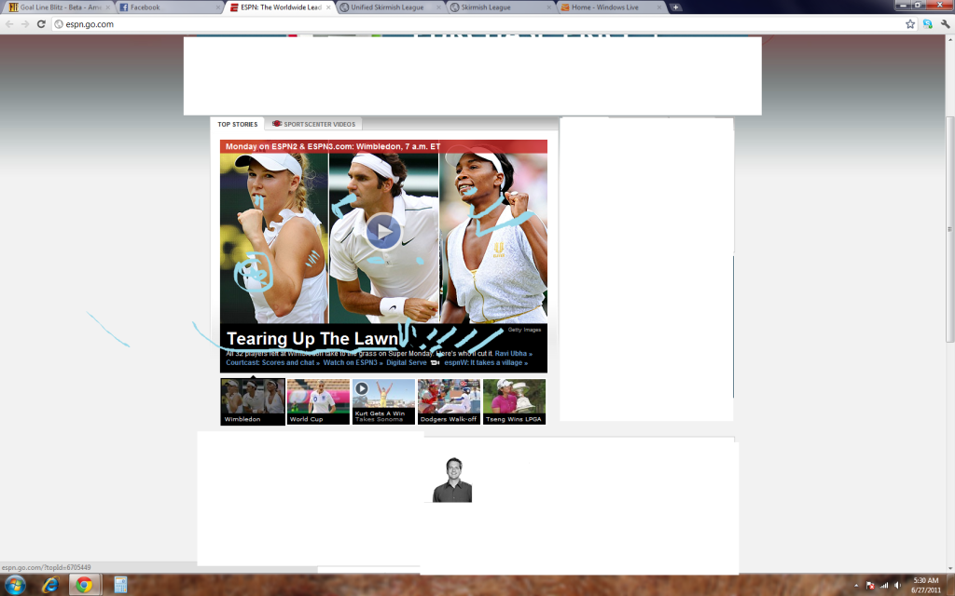This screenshot has height=596, width=955.
Task: Click the Skype extension icon in toolbar
Action: point(928,24)
